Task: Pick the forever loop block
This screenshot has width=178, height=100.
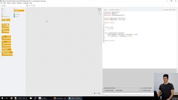Action: click(x=6, y=31)
